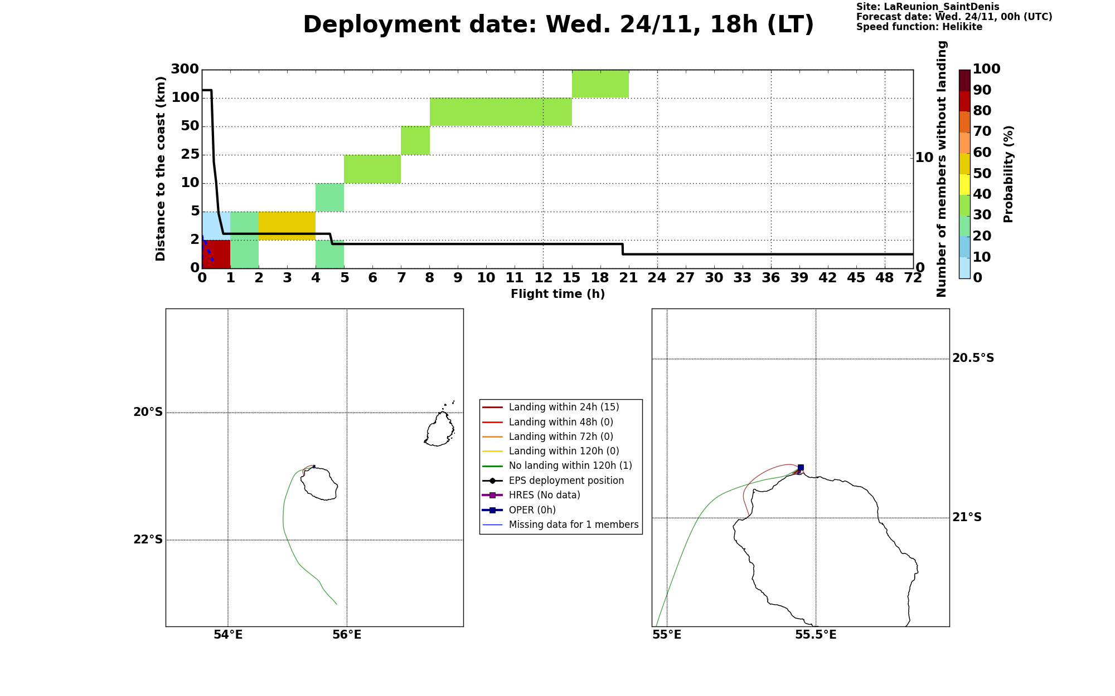Image resolution: width=1115 pixels, height=696 pixels.
Task: Click the green 50-100 km cell at hours 8-15
Action: (x=501, y=112)
